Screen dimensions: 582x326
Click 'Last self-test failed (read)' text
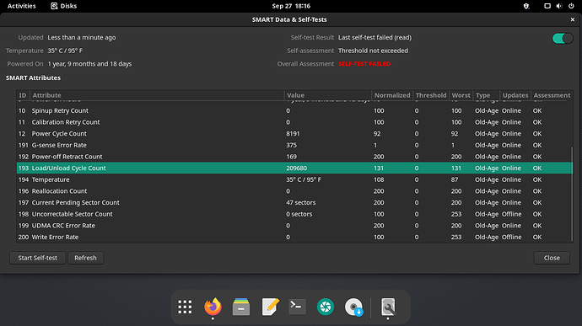click(375, 37)
